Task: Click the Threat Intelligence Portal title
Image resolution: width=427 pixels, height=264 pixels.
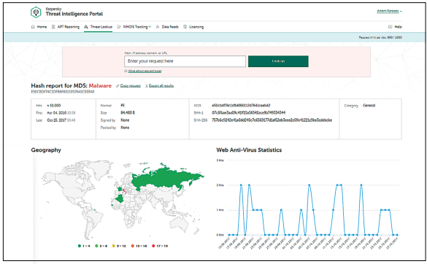Action: (74, 14)
